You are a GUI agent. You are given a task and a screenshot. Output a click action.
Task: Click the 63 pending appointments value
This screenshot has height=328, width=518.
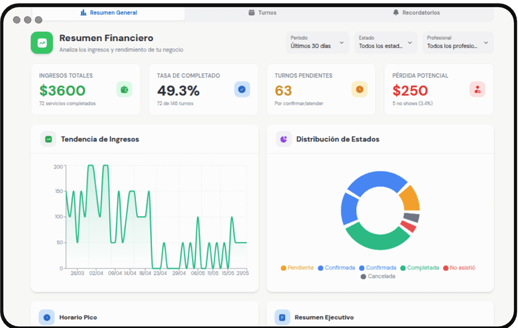(x=283, y=91)
